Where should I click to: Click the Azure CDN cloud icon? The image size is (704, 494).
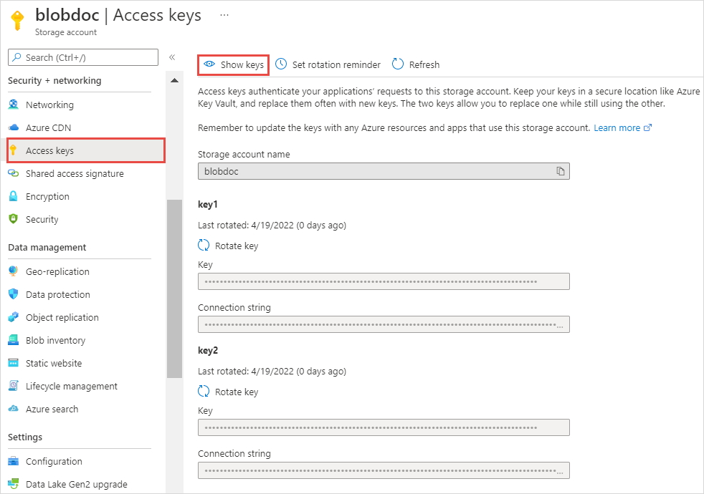click(14, 127)
